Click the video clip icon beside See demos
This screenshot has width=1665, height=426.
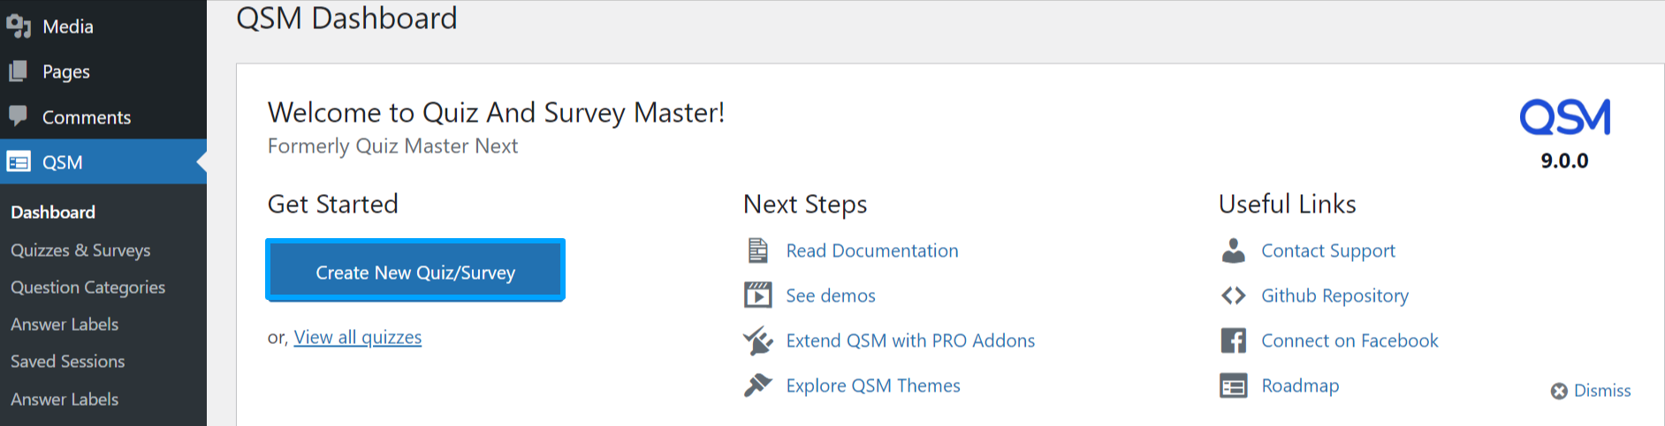click(x=757, y=295)
